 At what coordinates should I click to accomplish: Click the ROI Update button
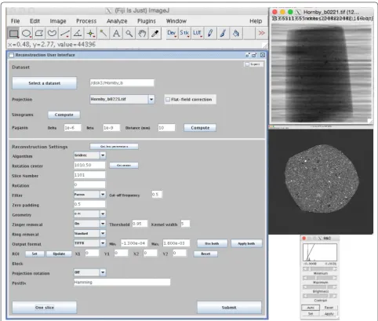[59, 254]
